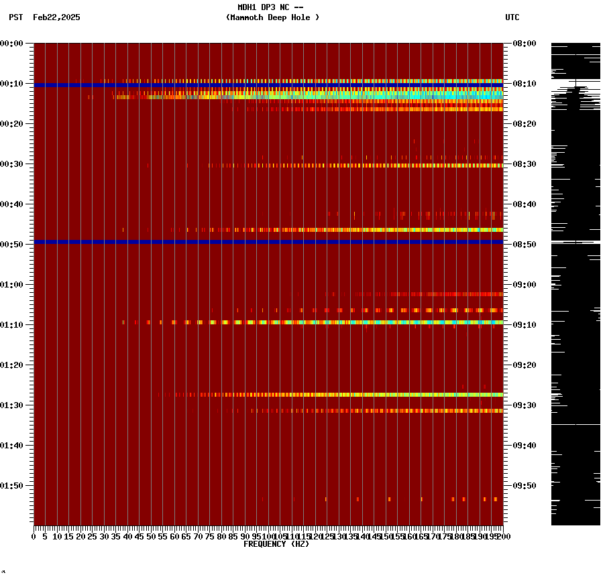Select the 00:50 blue calibration stripe
This screenshot has width=605, height=579.
coord(268,242)
